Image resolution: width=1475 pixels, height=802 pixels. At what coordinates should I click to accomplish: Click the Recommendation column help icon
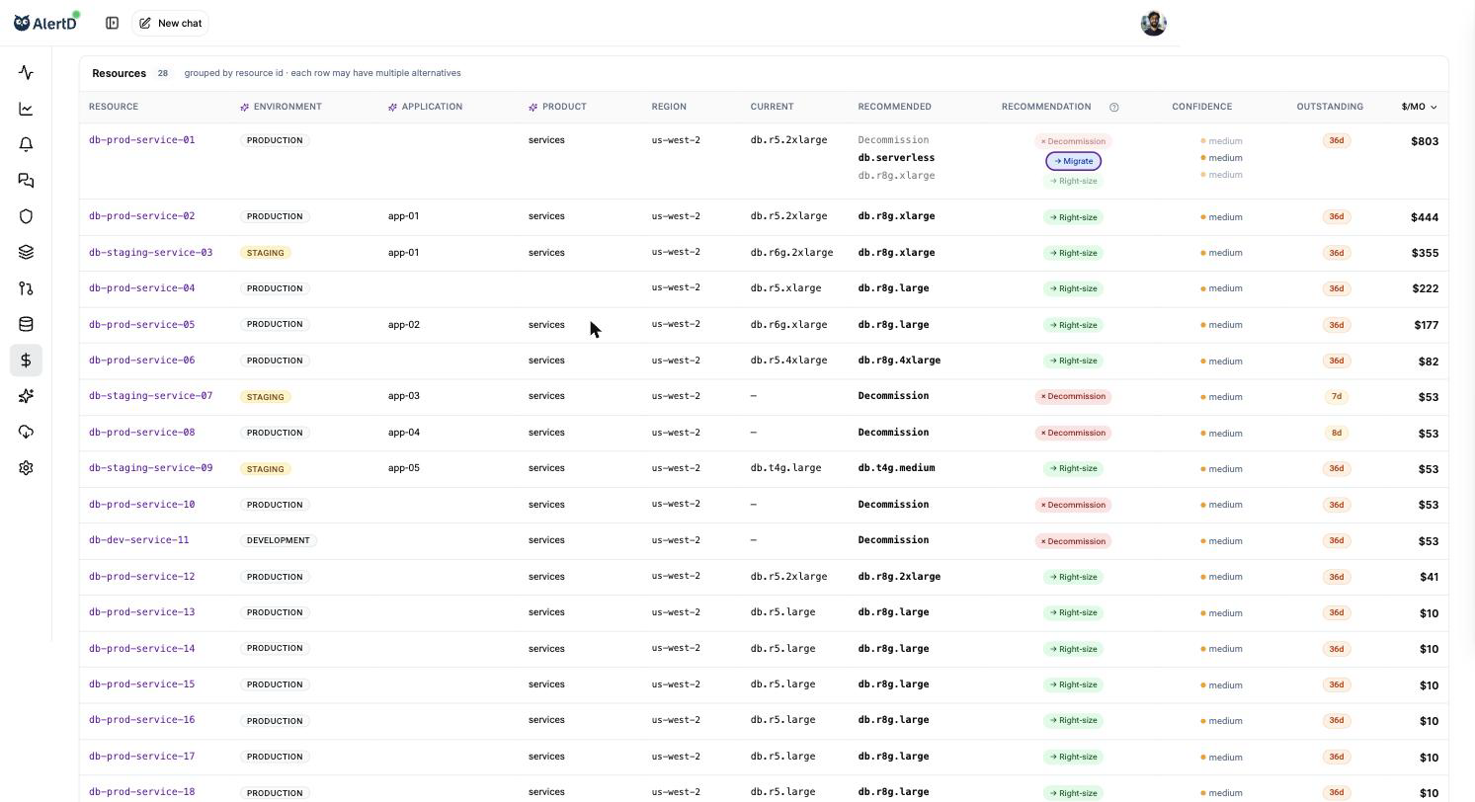[1113, 107]
